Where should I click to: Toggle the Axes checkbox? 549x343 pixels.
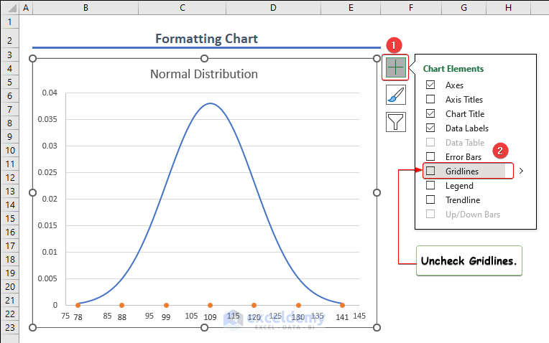(430, 85)
